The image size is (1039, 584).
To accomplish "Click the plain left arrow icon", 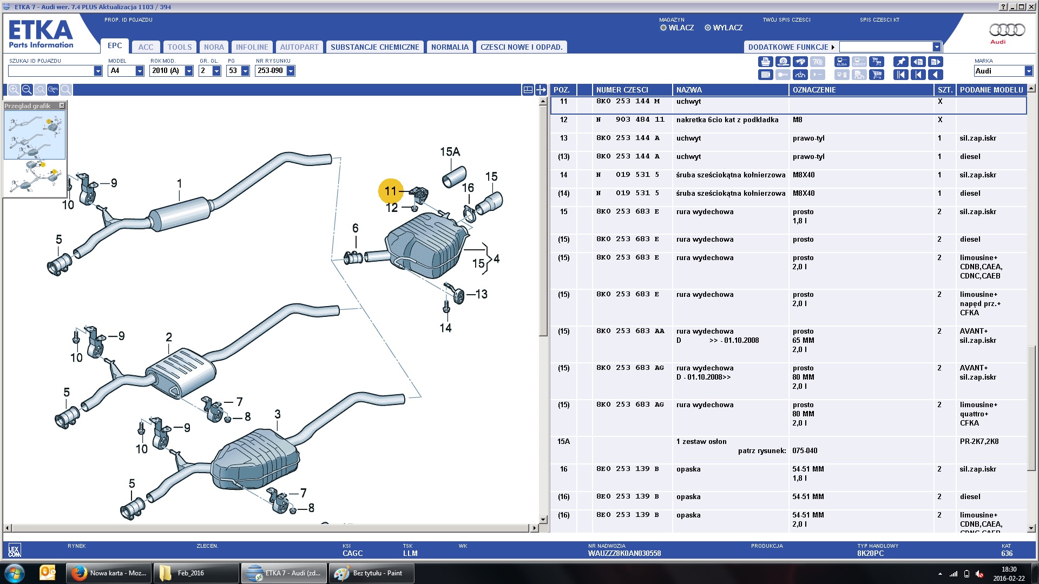I will pyautogui.click(x=936, y=75).
